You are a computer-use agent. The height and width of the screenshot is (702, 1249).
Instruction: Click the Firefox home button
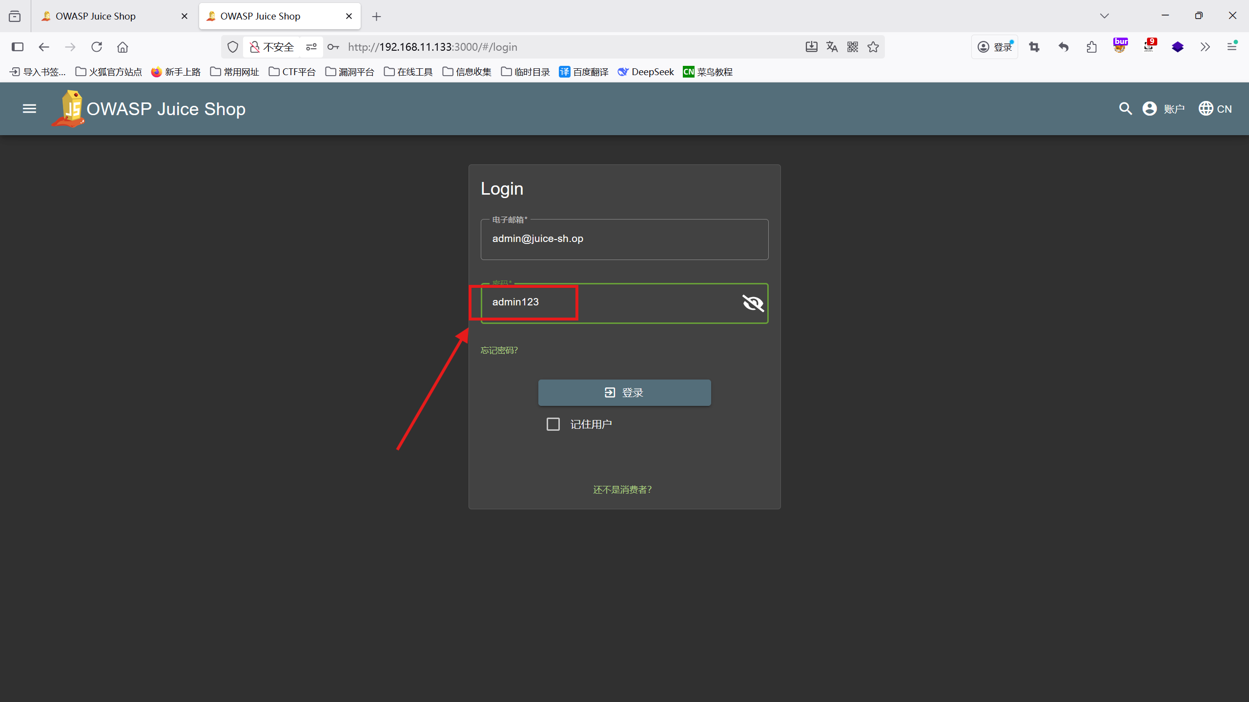coord(123,47)
